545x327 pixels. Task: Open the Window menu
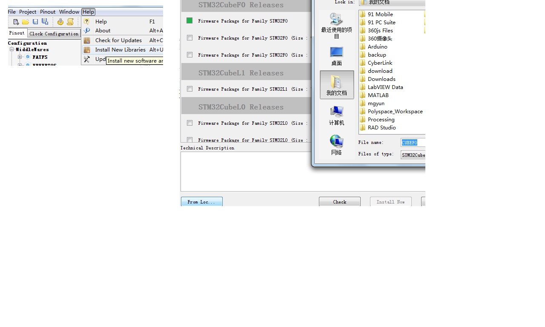tap(69, 12)
